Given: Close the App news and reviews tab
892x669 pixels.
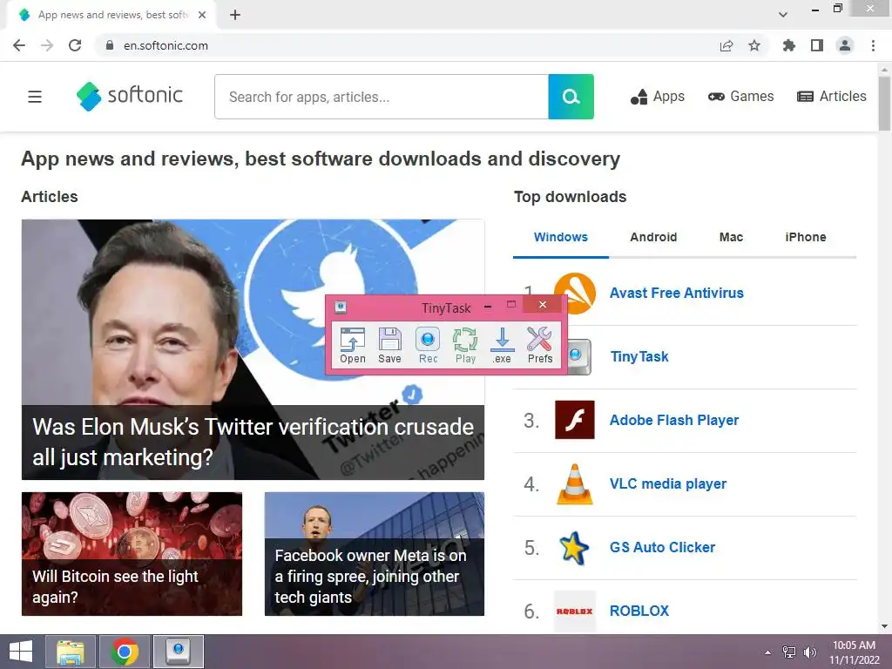Looking at the screenshot, I should pos(202,15).
